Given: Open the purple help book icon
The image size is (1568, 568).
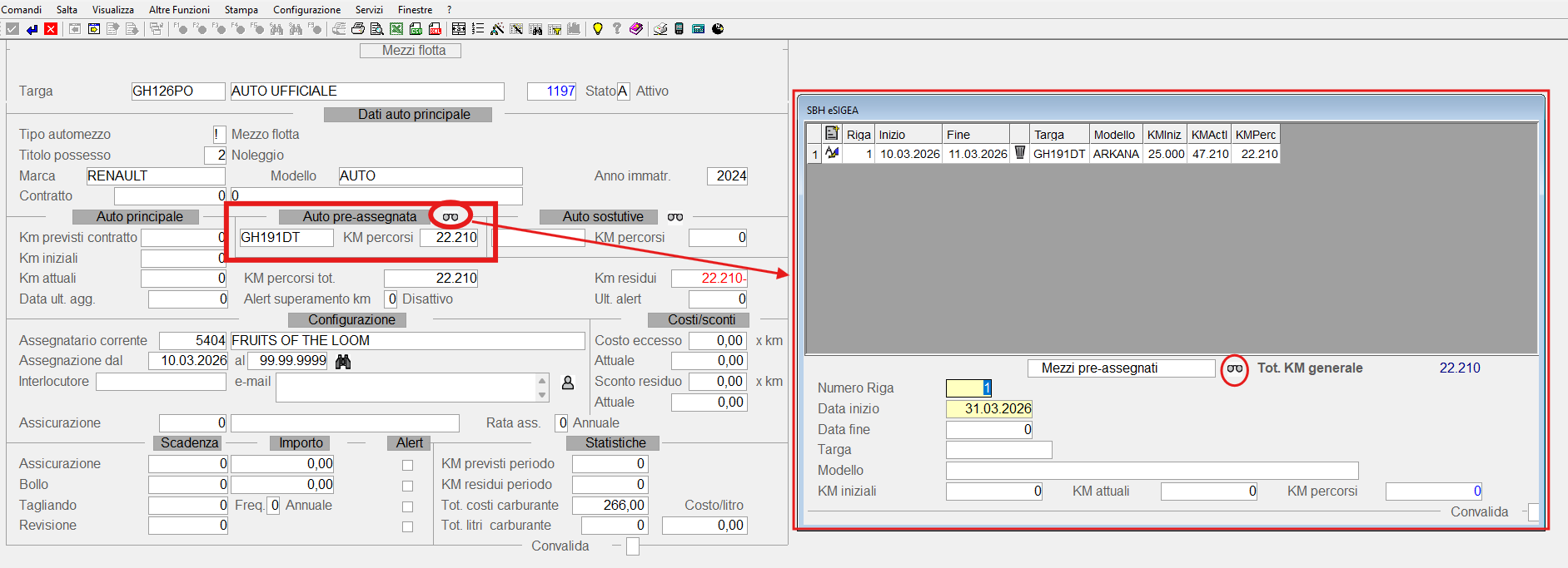Looking at the screenshot, I should pos(636,29).
